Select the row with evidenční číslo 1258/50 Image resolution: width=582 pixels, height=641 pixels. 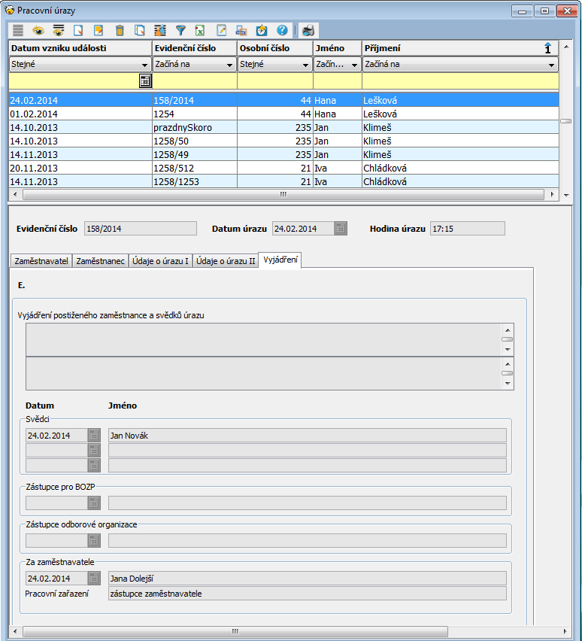point(196,141)
